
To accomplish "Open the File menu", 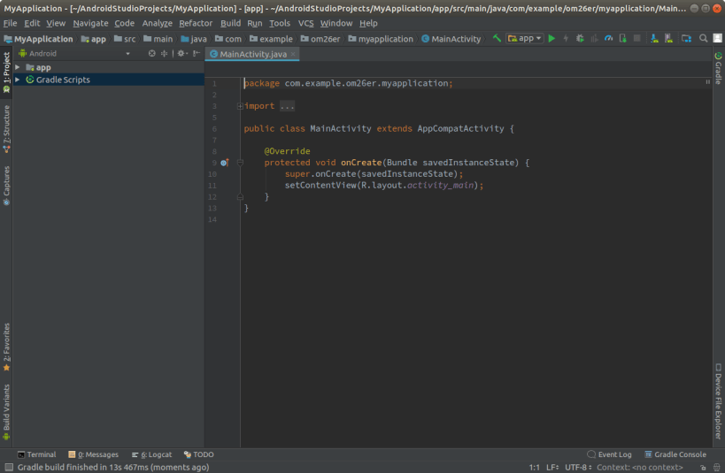I will tap(10, 23).
